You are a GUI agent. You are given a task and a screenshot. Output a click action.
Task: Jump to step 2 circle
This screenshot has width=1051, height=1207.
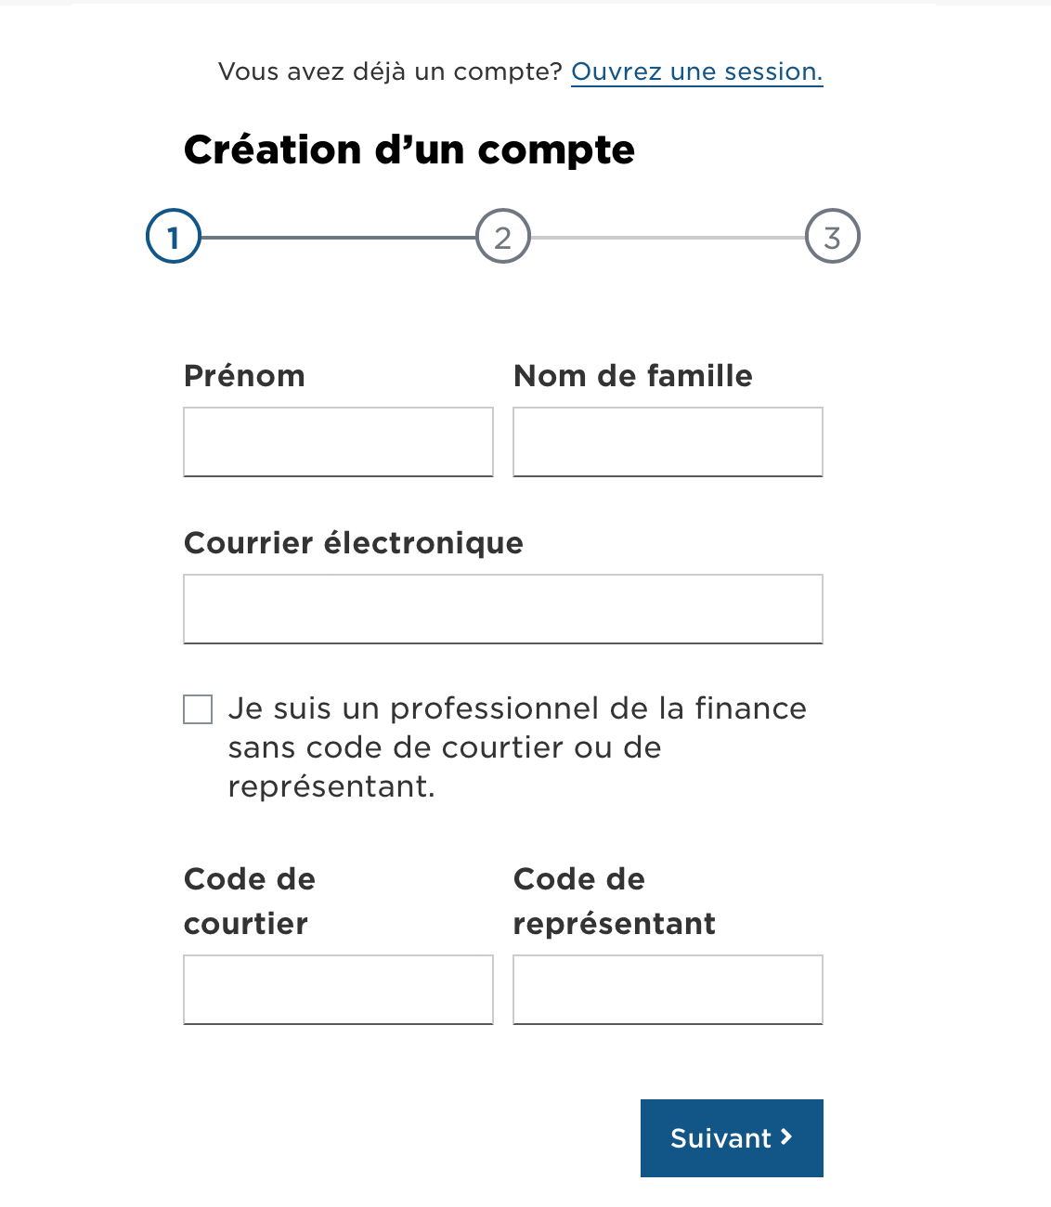click(x=503, y=237)
